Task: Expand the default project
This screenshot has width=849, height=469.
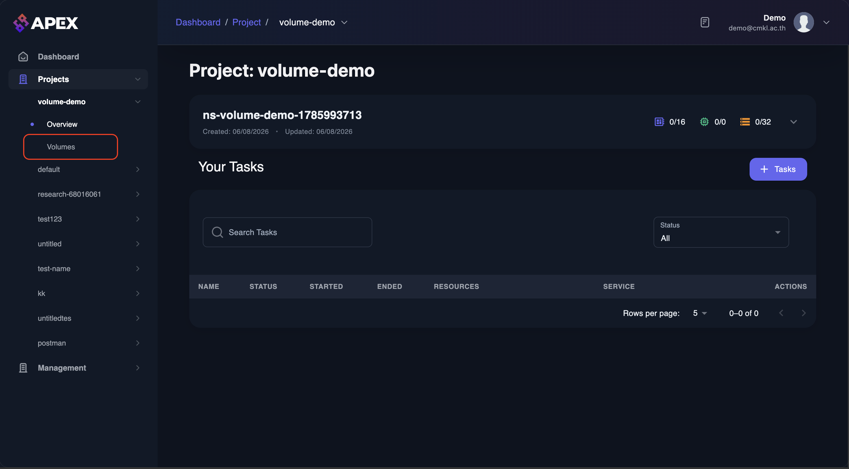Action: [138, 169]
